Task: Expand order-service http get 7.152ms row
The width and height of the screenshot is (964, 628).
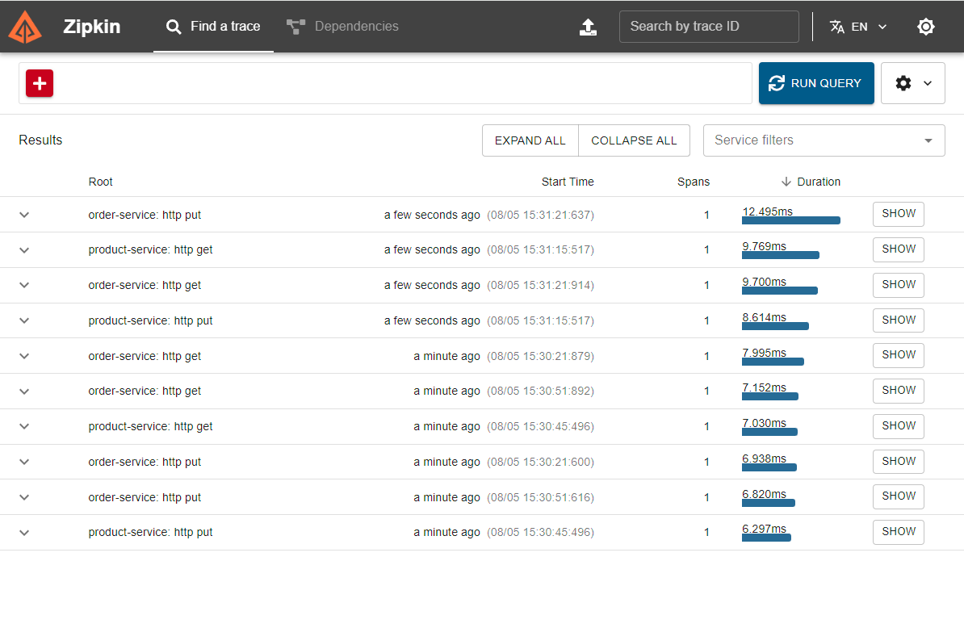Action: pyautogui.click(x=24, y=391)
